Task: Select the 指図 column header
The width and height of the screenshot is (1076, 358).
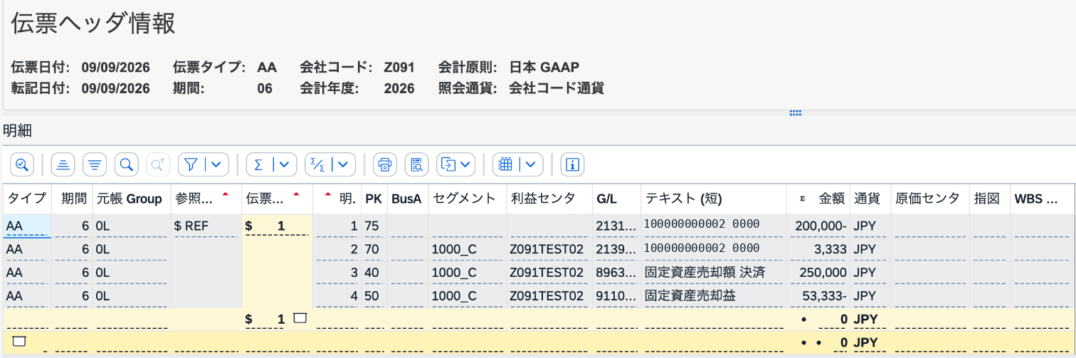Action: pyautogui.click(x=989, y=199)
